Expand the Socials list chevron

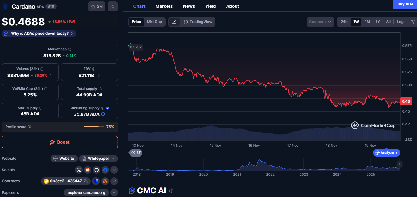pyautogui.click(x=114, y=170)
